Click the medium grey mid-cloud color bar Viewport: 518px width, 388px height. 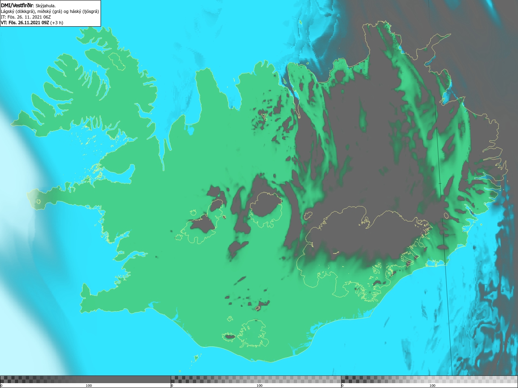[x=256, y=379]
